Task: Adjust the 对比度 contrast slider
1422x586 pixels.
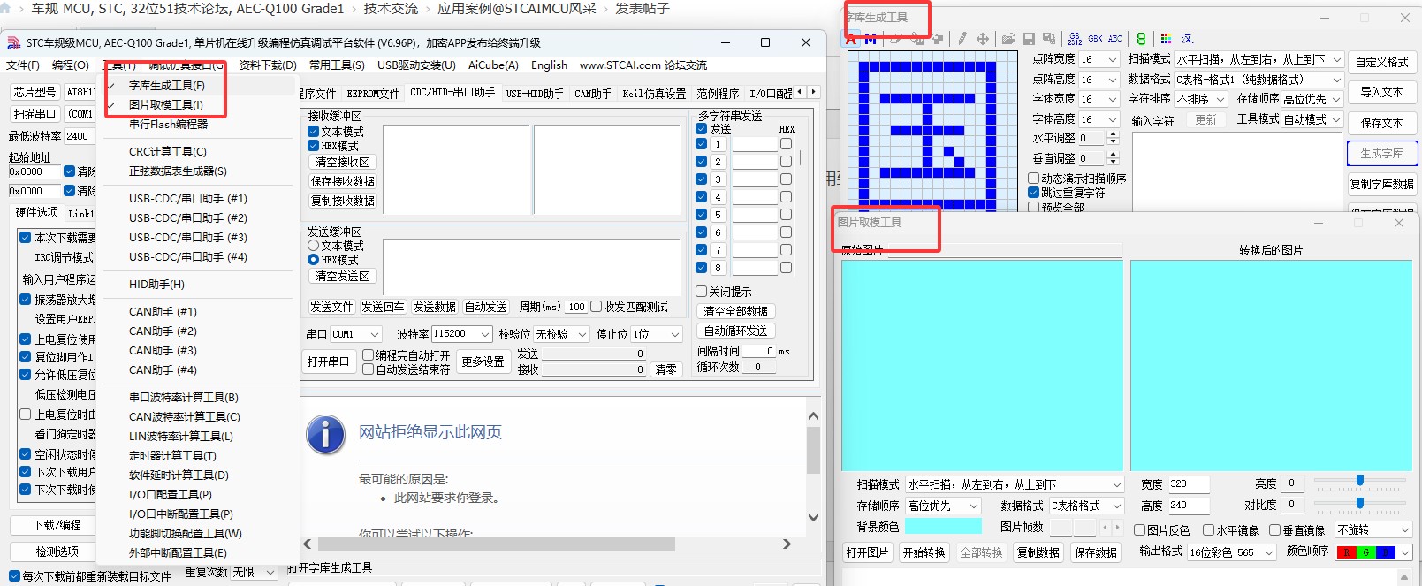Action: pos(1360,503)
